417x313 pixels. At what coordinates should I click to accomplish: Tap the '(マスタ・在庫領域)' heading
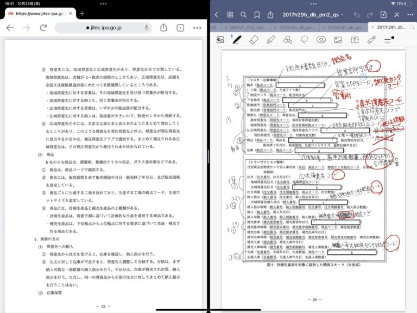click(262, 80)
